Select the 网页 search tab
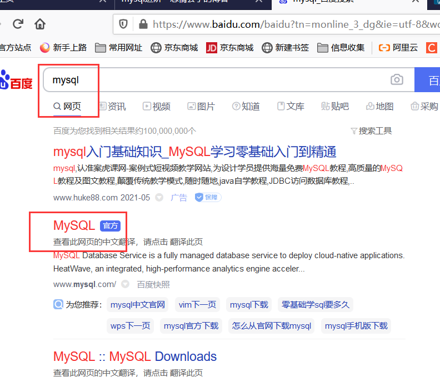Screen dimensions: 440x377 point(67,107)
